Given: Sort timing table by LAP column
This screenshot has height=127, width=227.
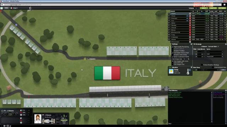Looking at the screenshot, I should coord(206,11).
